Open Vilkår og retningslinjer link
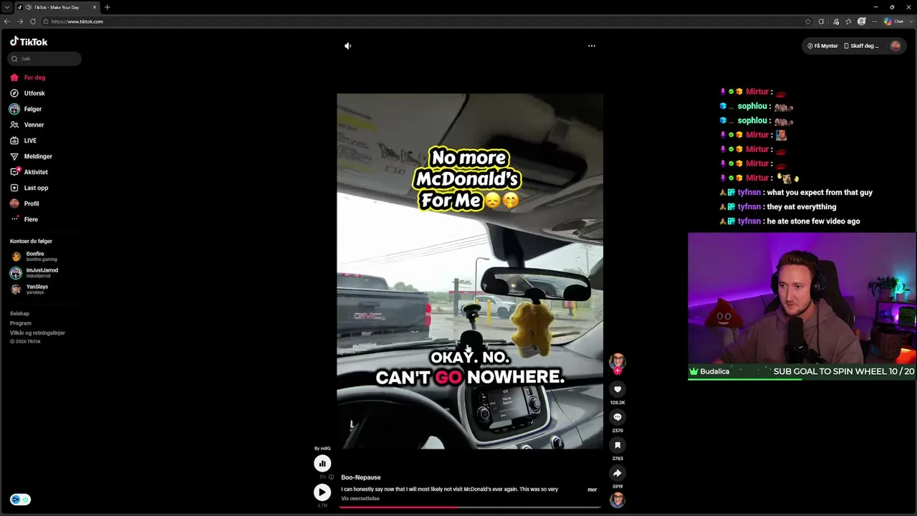This screenshot has width=917, height=516. pyautogui.click(x=37, y=333)
